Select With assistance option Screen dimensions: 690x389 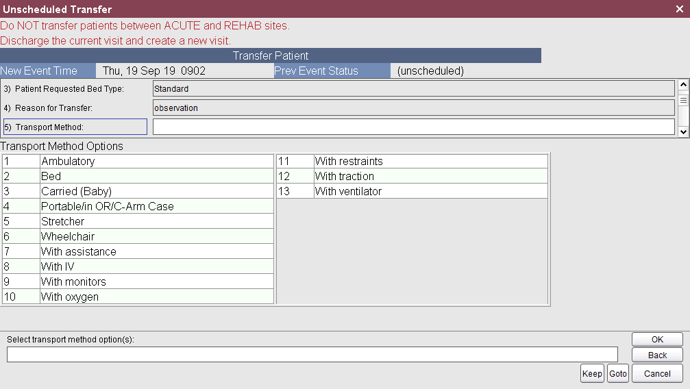[78, 252]
